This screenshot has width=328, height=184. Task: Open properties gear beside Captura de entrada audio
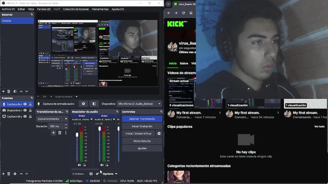pos(83,104)
